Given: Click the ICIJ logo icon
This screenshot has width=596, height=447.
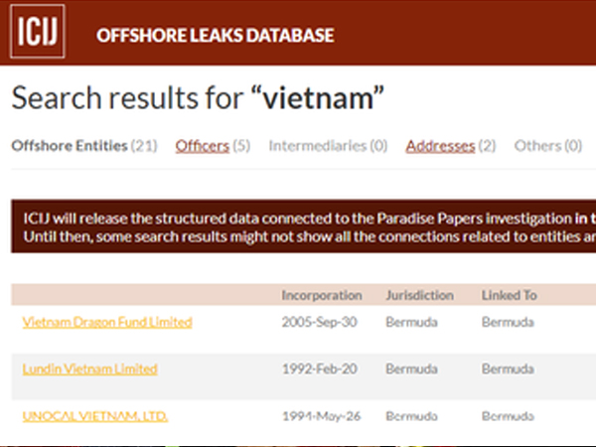Looking at the screenshot, I should (38, 31).
